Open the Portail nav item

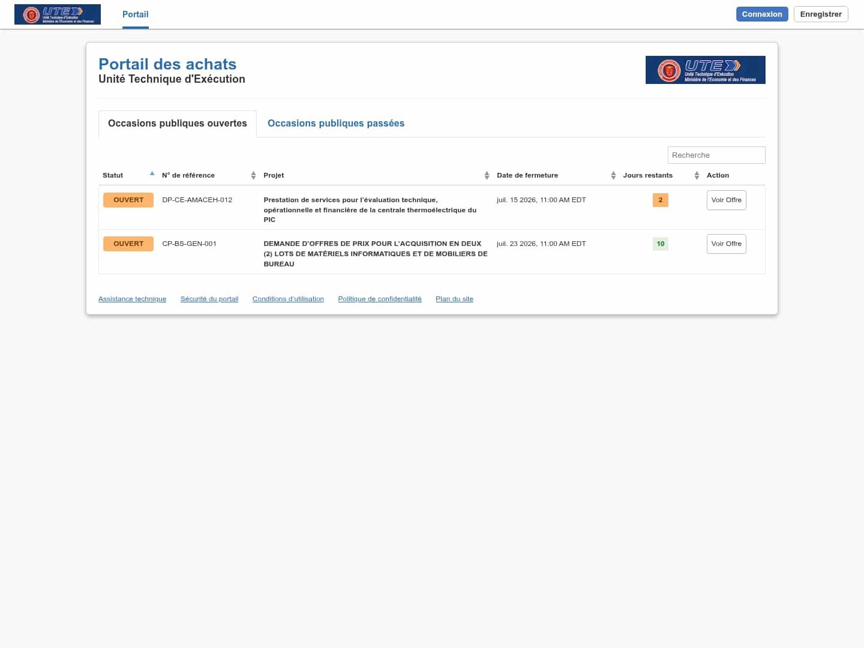pos(136,14)
